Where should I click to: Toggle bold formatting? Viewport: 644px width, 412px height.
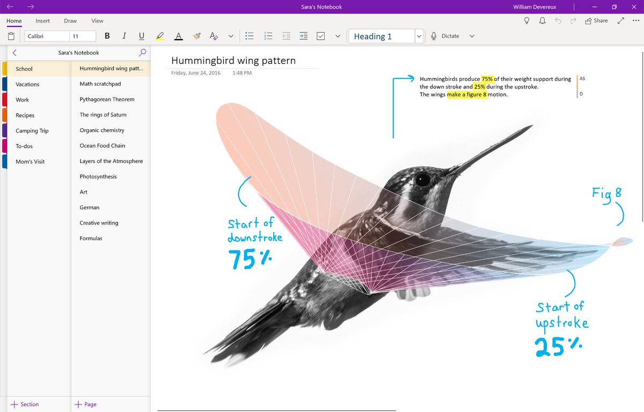click(107, 35)
